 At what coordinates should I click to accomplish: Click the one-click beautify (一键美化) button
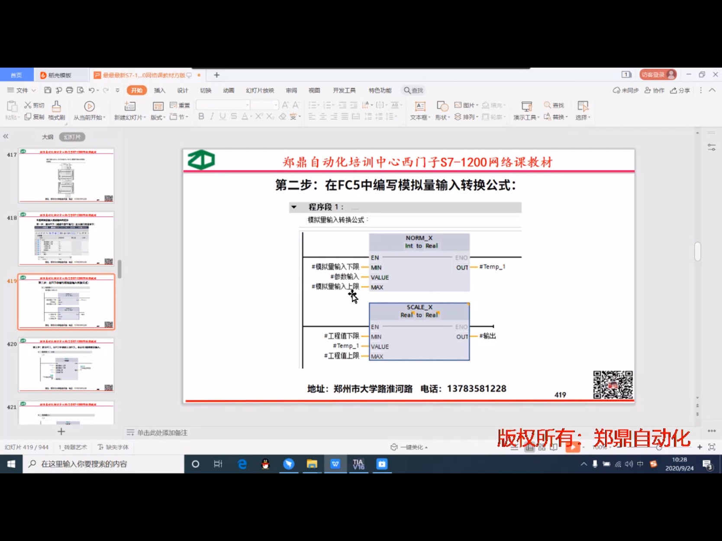[409, 447]
